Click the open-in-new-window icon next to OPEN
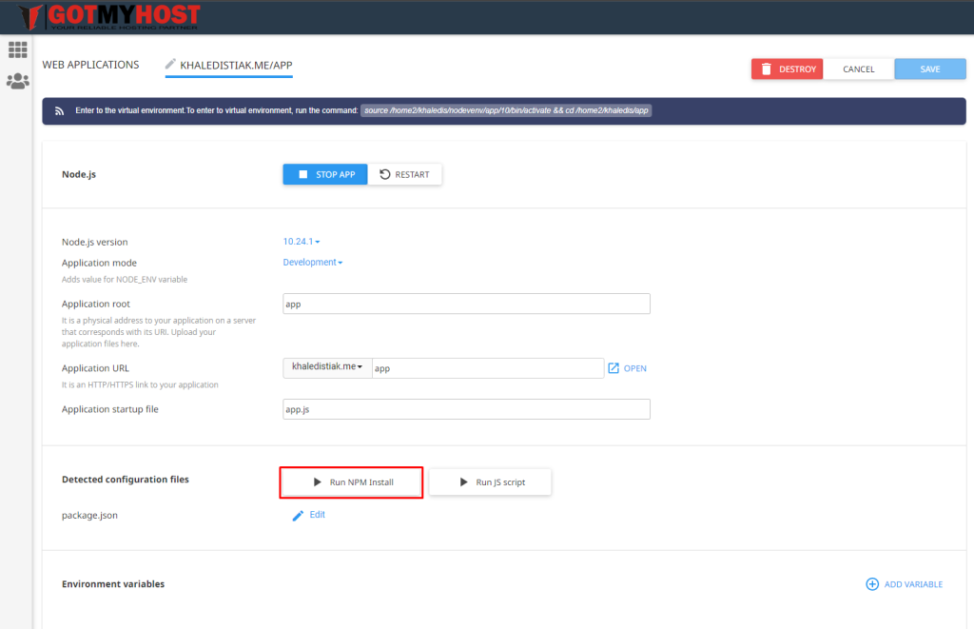Viewport: 974px width, 629px height. click(x=614, y=368)
